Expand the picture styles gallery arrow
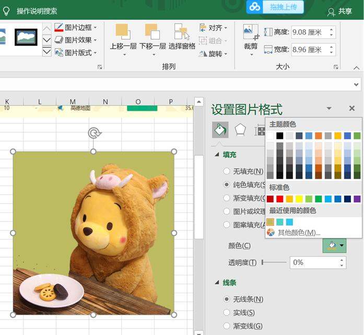The width and height of the screenshot is (364, 335). pyautogui.click(x=46, y=52)
